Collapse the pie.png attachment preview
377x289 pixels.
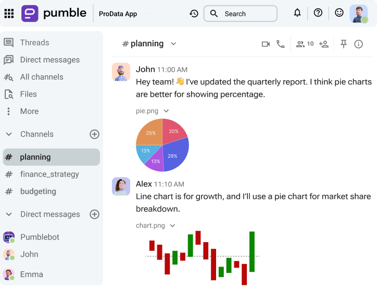pyautogui.click(x=166, y=111)
